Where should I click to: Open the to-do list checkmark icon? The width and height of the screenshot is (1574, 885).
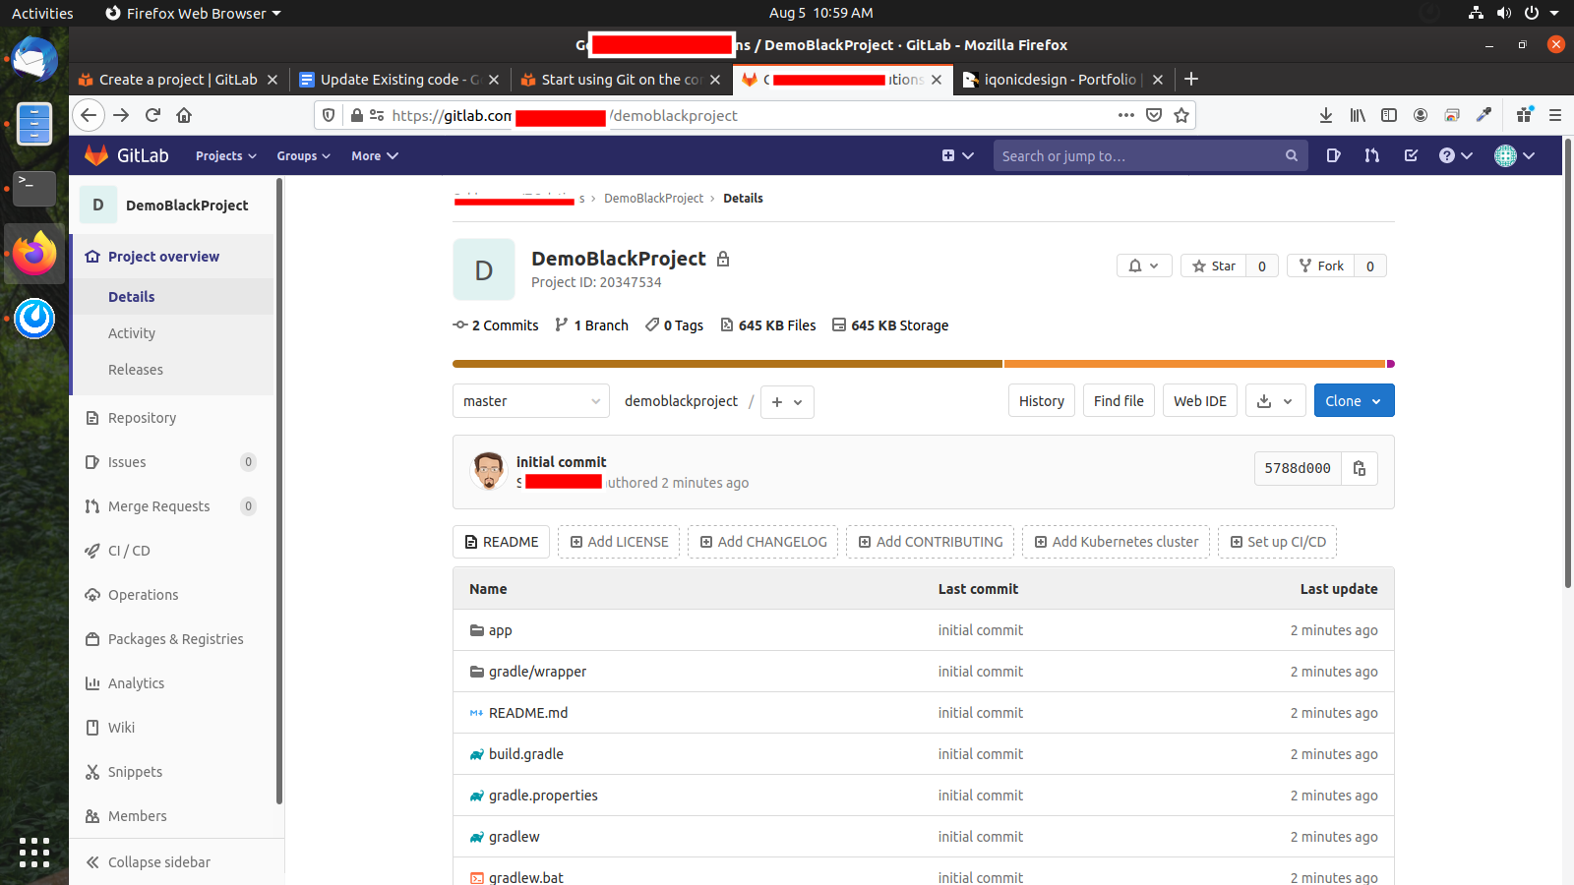[x=1411, y=155]
